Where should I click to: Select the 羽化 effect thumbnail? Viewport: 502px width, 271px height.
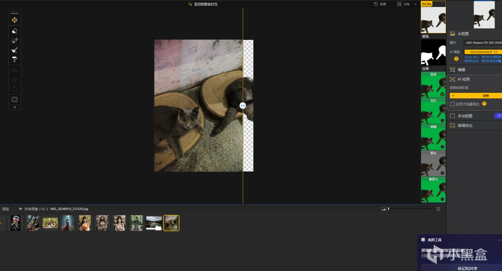[433, 111]
